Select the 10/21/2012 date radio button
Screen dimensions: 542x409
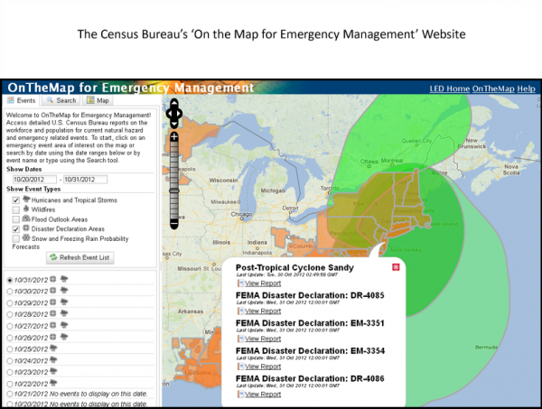[10, 395]
